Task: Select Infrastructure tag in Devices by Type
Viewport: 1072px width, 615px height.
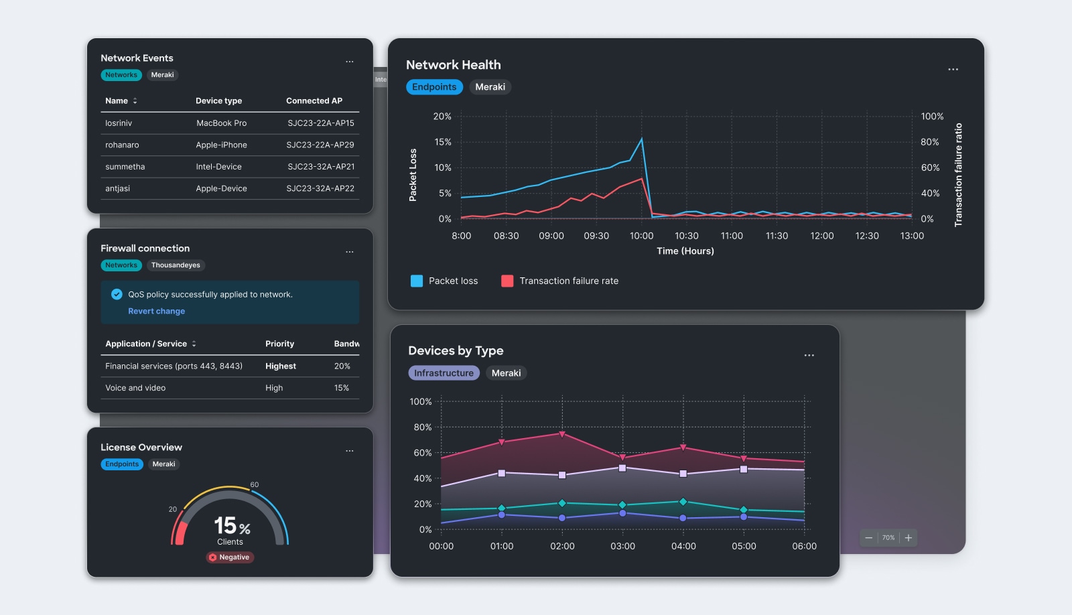Action: point(444,373)
